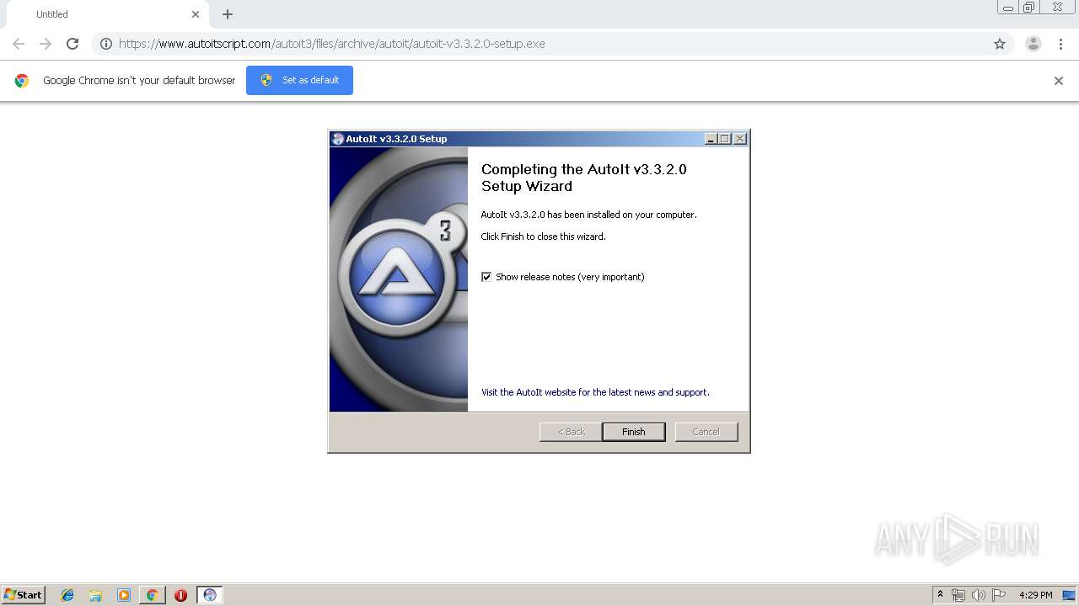Show hidden system tray icons
Viewport: 1079px width, 606px height.
pos(940,595)
